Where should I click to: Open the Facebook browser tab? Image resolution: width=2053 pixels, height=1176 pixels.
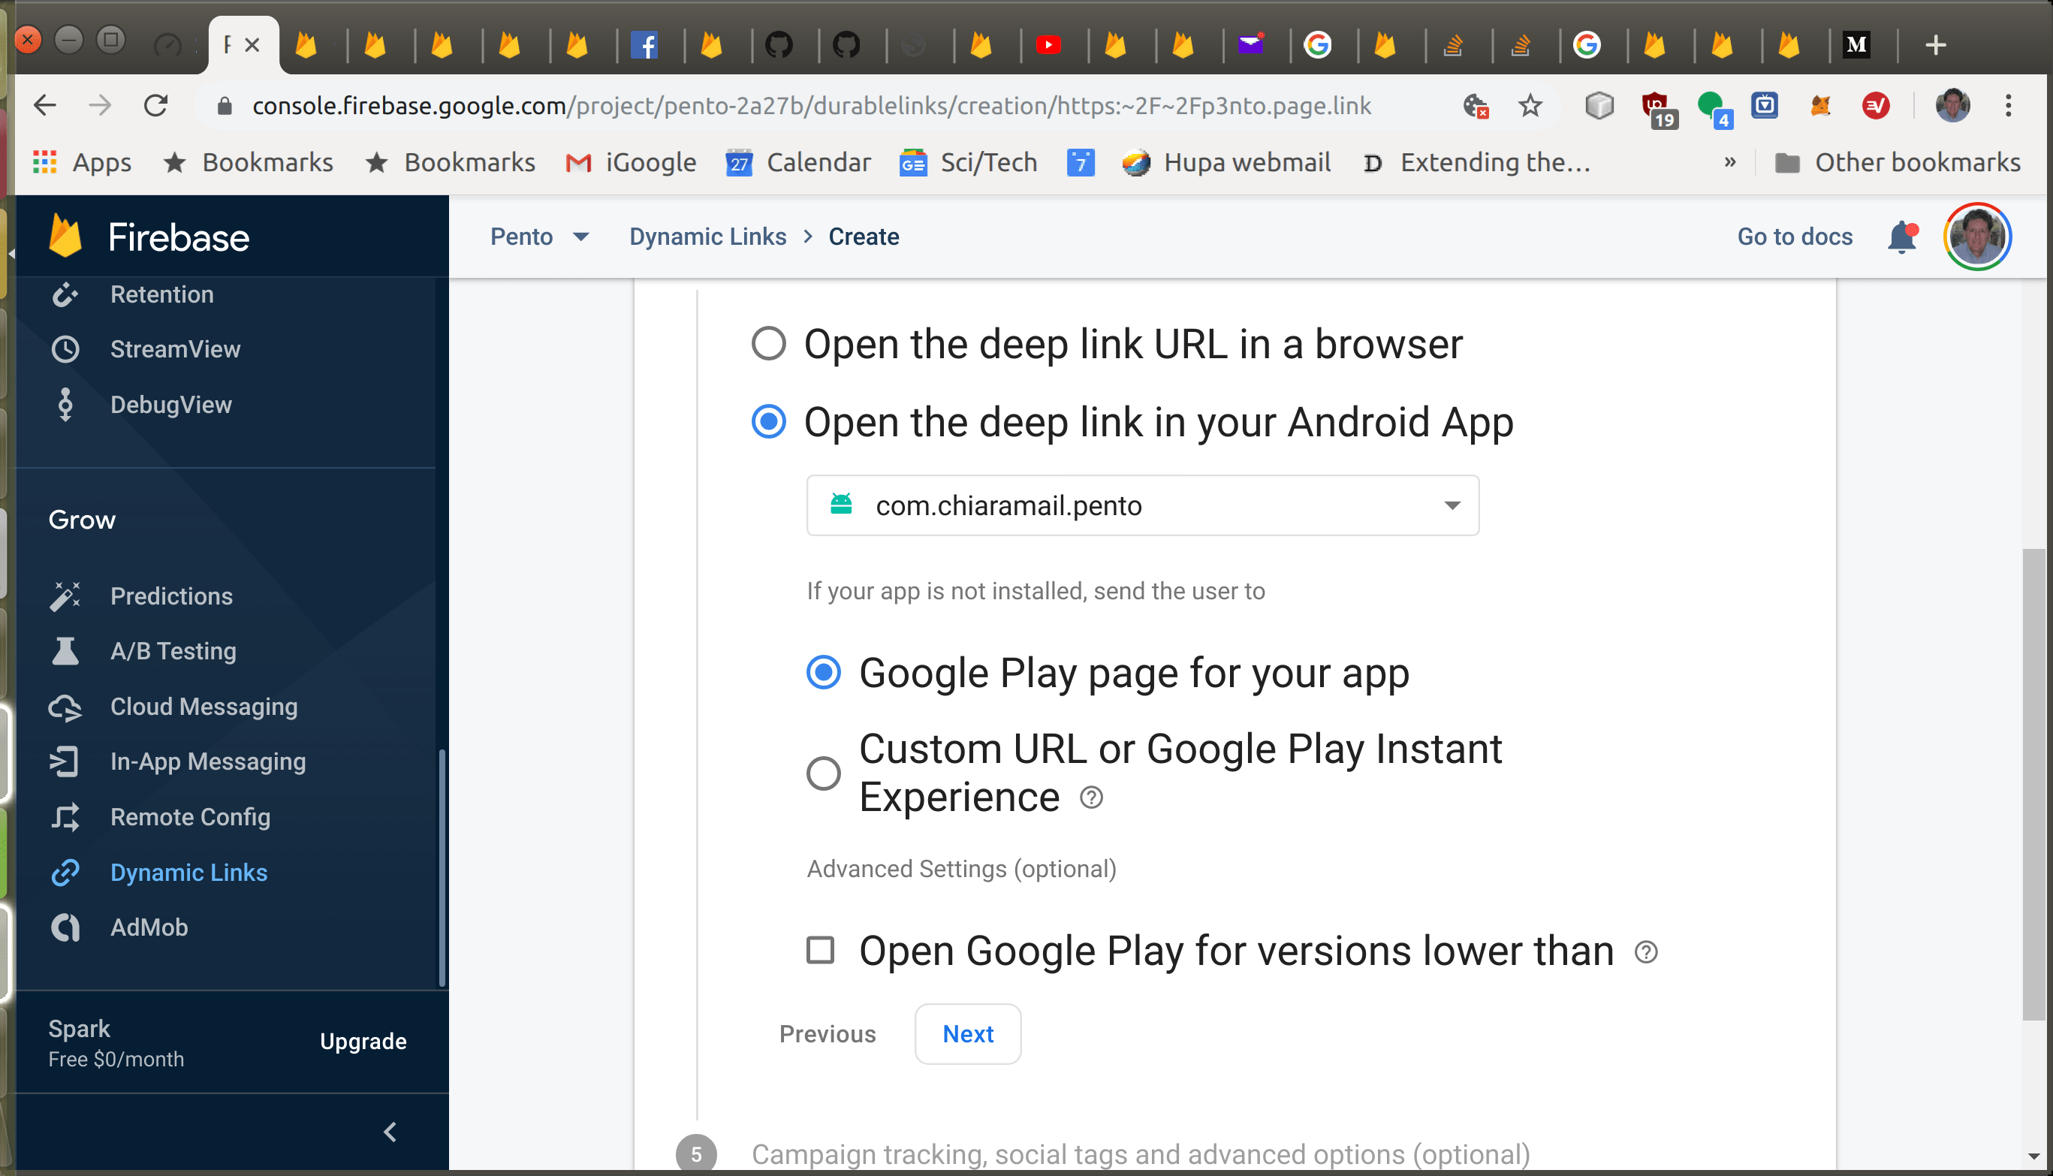tap(644, 45)
